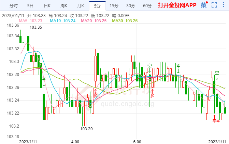Open the 策 strategy icon
The width and height of the screenshot is (229, 144).
(204, 5)
